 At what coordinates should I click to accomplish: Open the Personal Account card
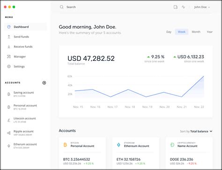click(x=82, y=153)
